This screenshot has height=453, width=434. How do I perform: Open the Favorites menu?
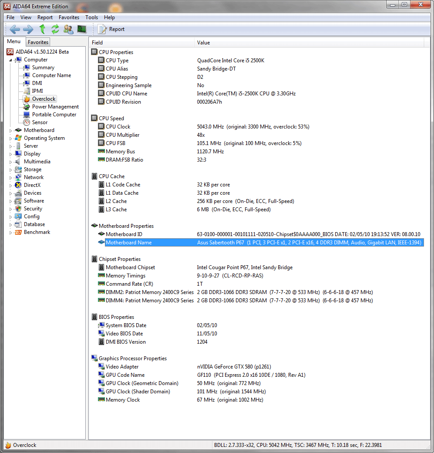click(x=69, y=17)
